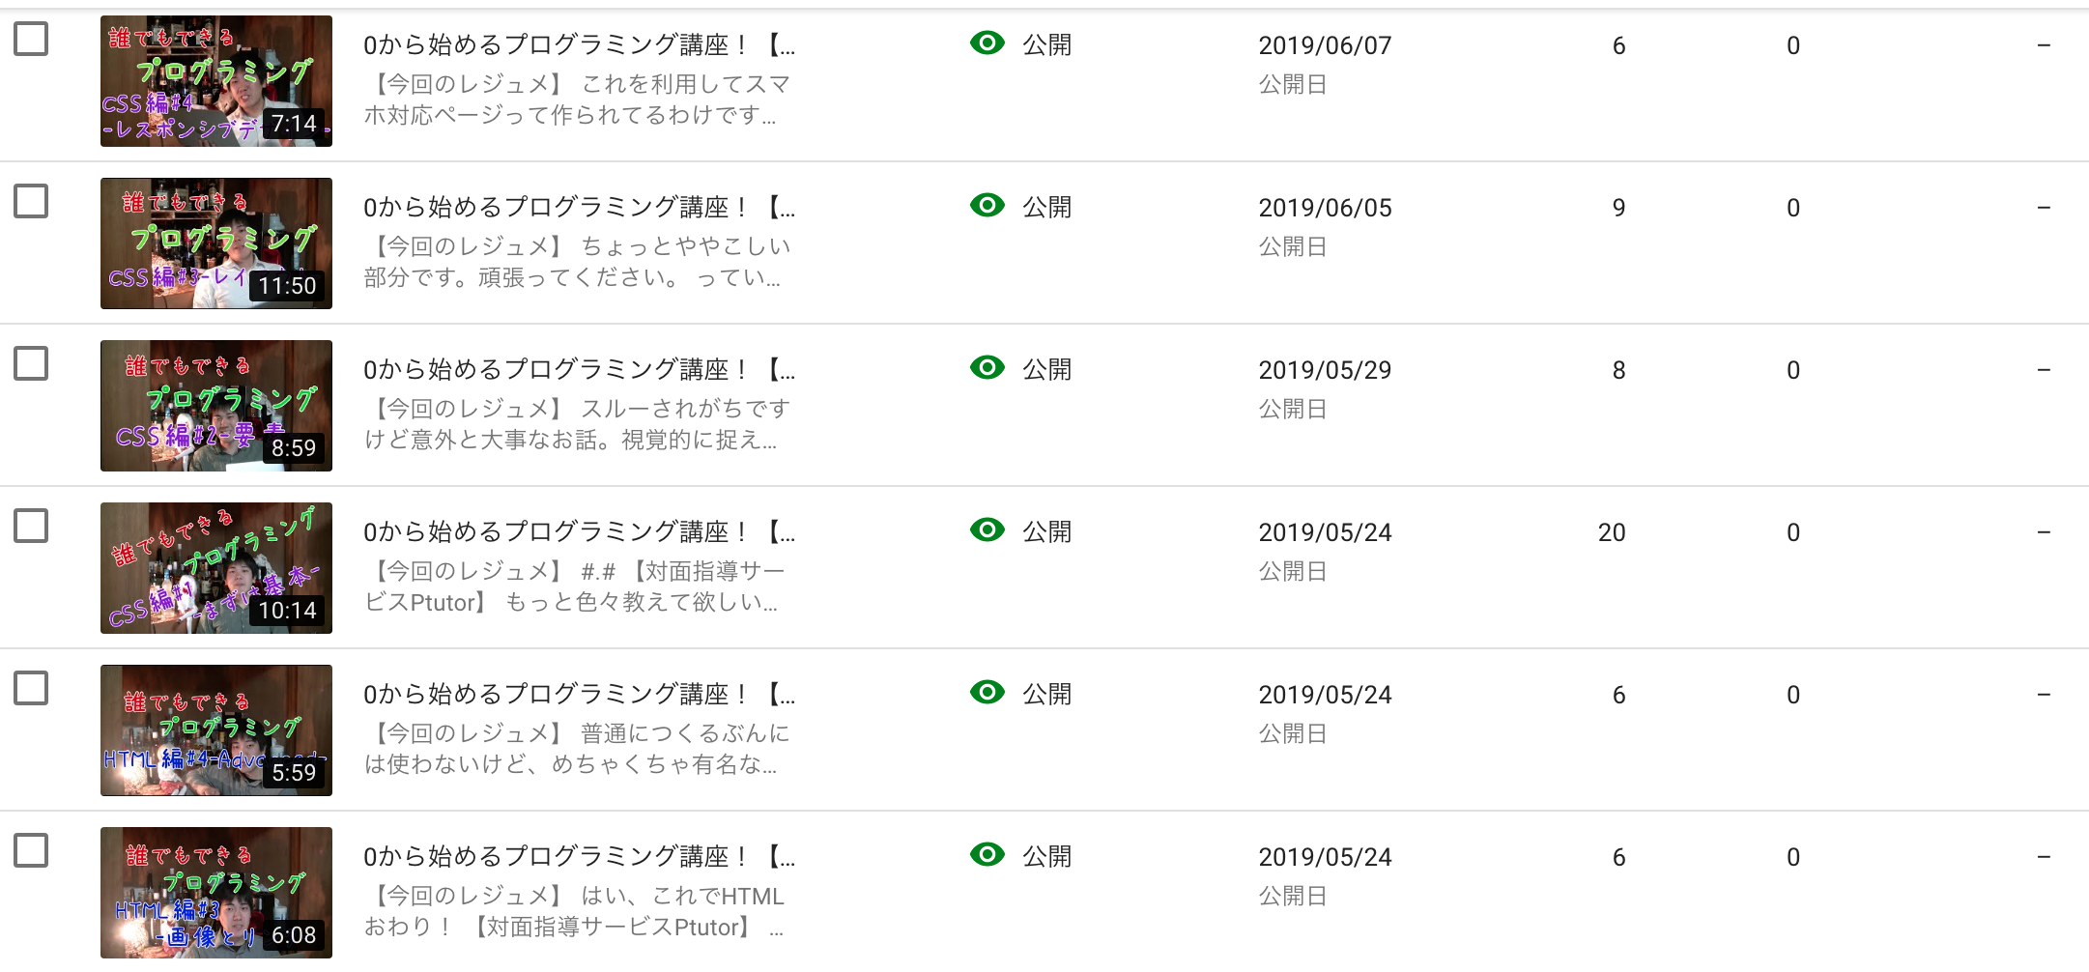Open the 11:50 CSS編#3 video thumbnail
This screenshot has width=2089, height=972.
216,243
